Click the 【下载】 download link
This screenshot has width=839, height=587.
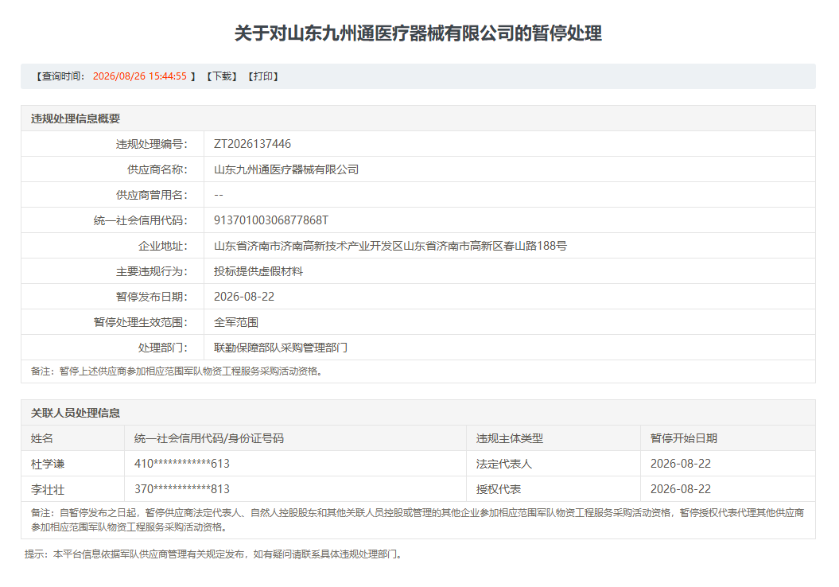222,76
